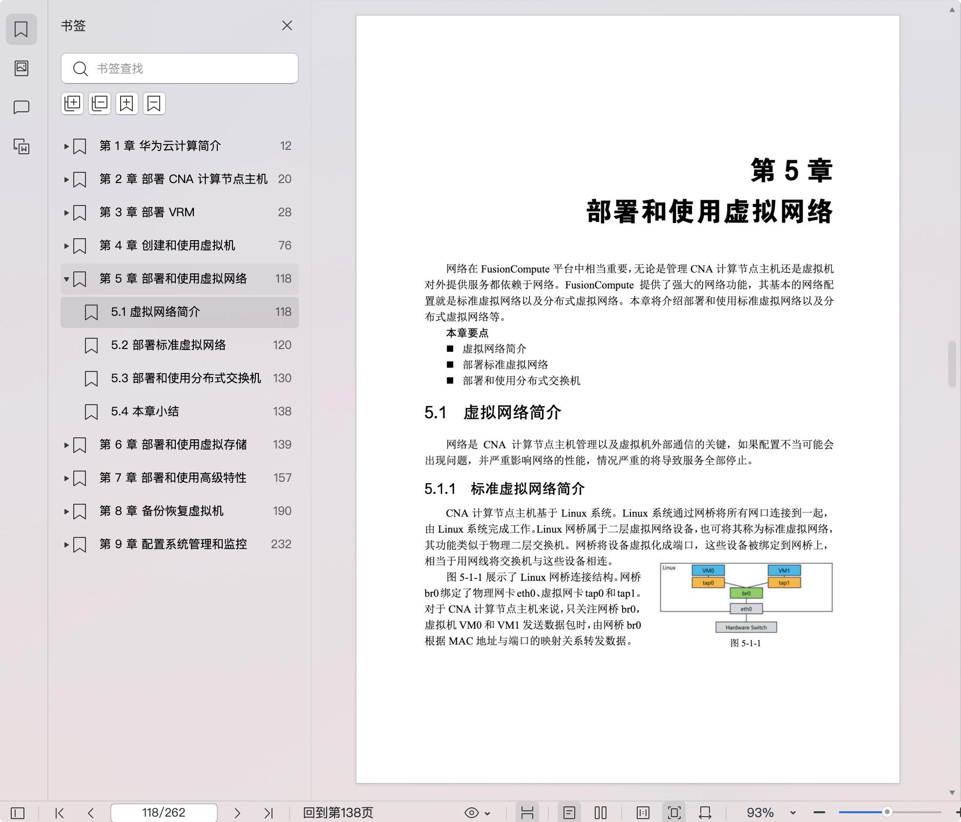The width and height of the screenshot is (961, 822).
Task: Open bookmark 5.4 本章小结
Action: click(180, 411)
